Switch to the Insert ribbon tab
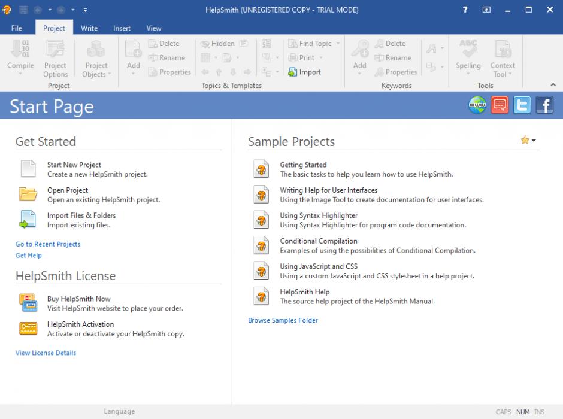 pos(122,28)
